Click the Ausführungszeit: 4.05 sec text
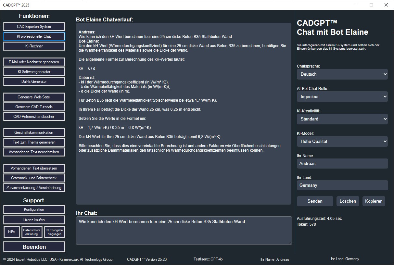The width and height of the screenshot is (394, 265). pos(319,219)
